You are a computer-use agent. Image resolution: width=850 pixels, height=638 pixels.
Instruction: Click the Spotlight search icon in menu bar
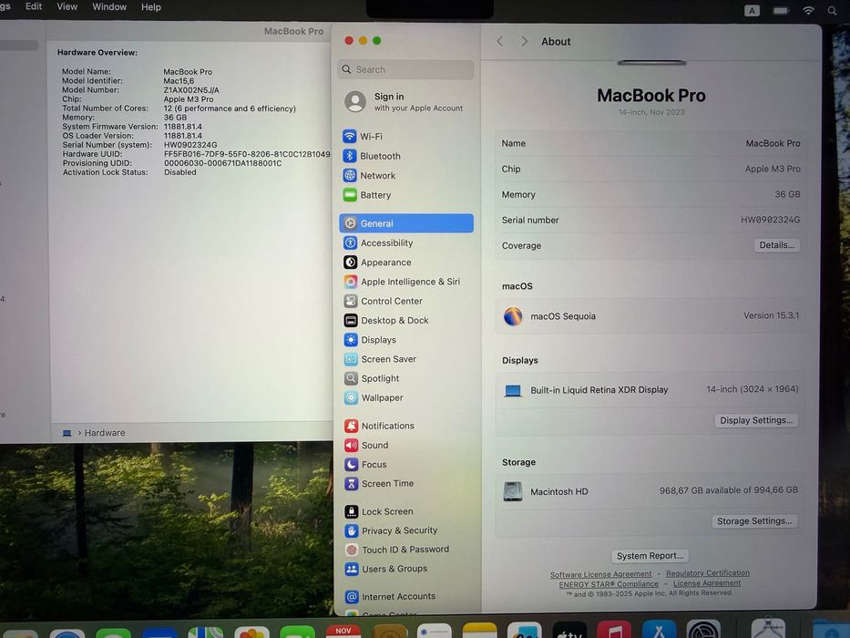[832, 10]
